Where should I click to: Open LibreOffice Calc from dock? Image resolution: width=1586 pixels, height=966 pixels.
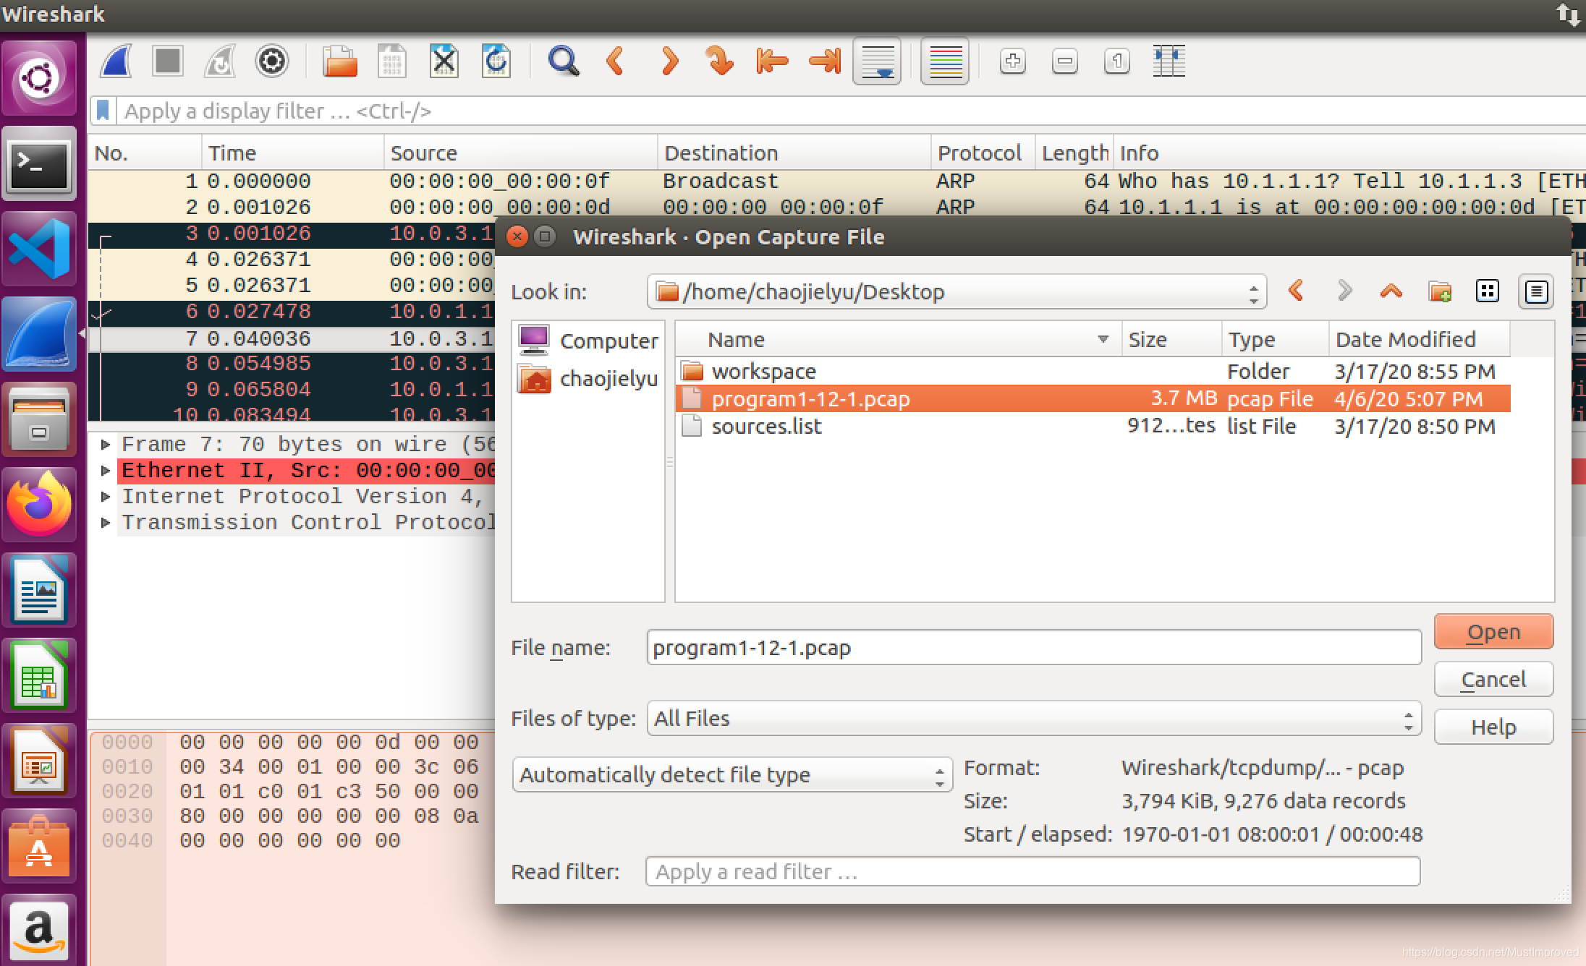point(39,675)
